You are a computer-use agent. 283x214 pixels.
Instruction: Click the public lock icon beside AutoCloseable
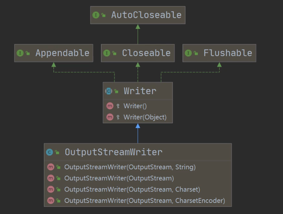pyautogui.click(x=104, y=15)
